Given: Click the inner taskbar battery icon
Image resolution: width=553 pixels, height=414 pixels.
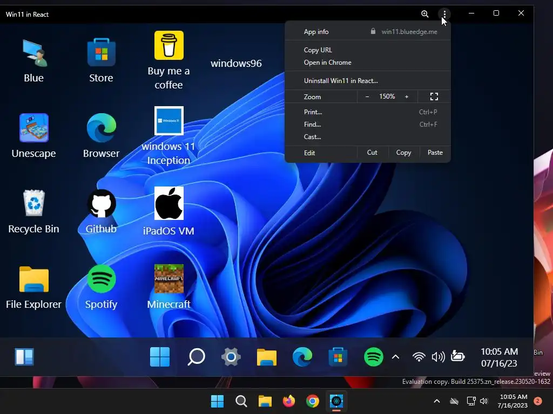Looking at the screenshot, I should pyautogui.click(x=458, y=356).
